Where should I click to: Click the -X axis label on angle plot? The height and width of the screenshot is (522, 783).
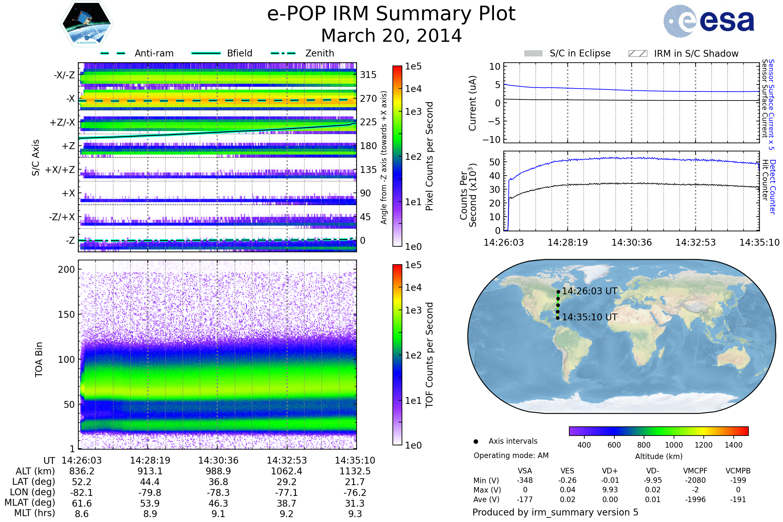point(70,99)
